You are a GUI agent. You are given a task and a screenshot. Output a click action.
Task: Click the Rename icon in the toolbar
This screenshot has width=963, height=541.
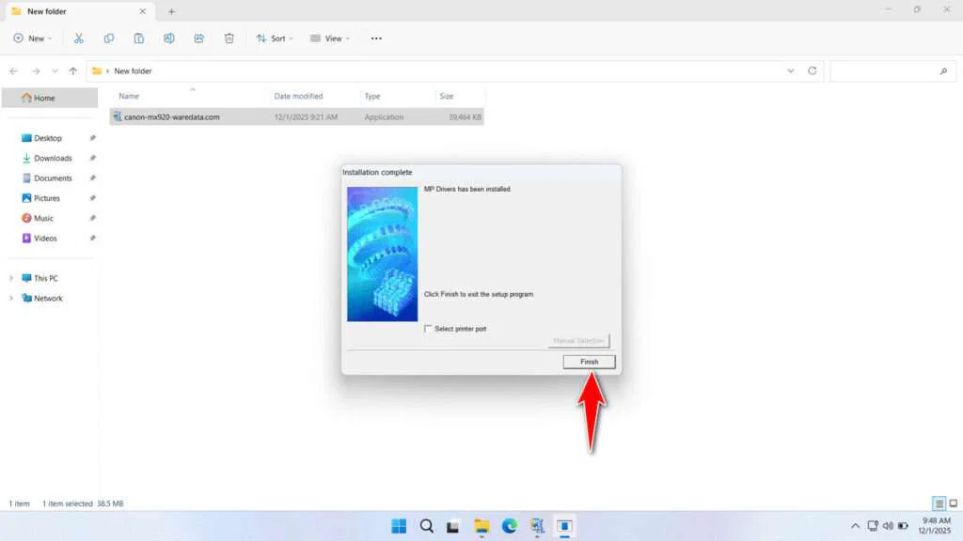click(169, 38)
